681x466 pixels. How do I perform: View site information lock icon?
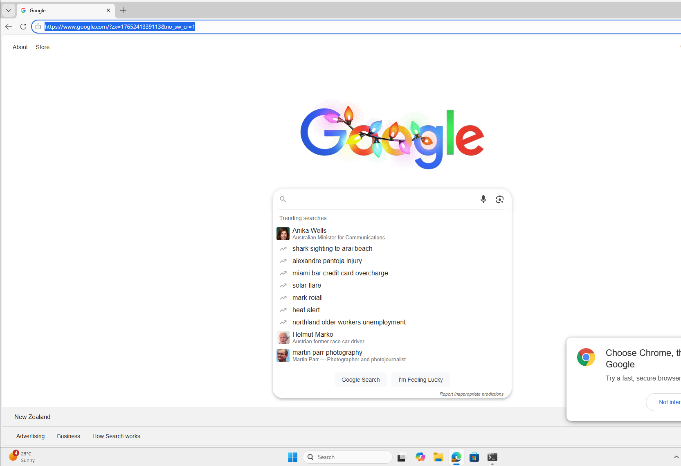(38, 27)
